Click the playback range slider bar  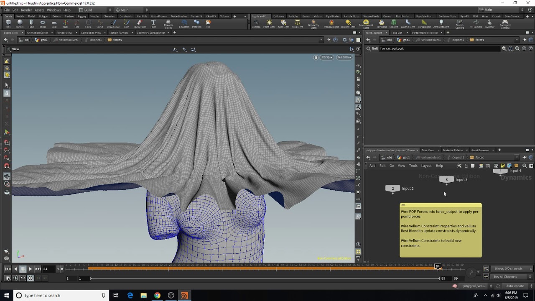click(x=264, y=278)
